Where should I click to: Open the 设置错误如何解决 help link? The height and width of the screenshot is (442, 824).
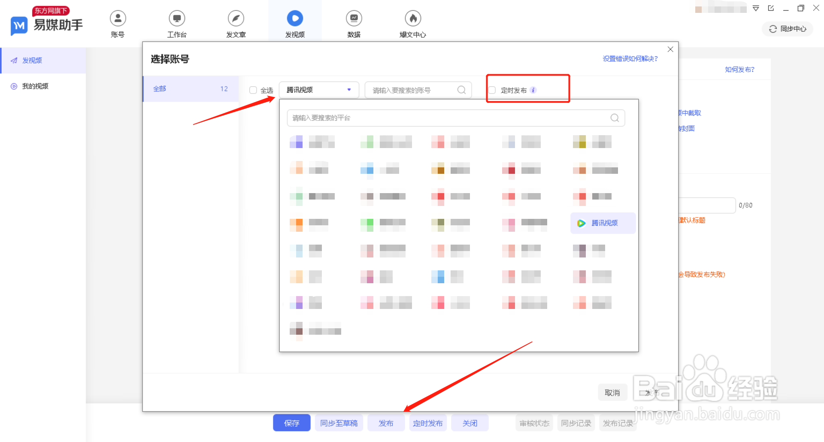click(x=630, y=58)
